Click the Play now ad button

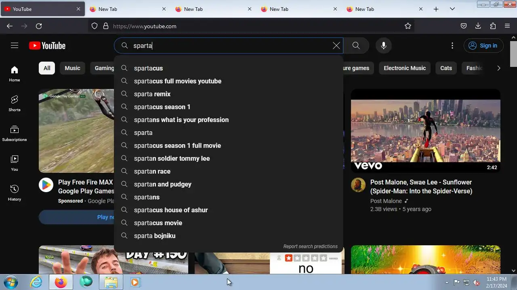(x=77, y=217)
